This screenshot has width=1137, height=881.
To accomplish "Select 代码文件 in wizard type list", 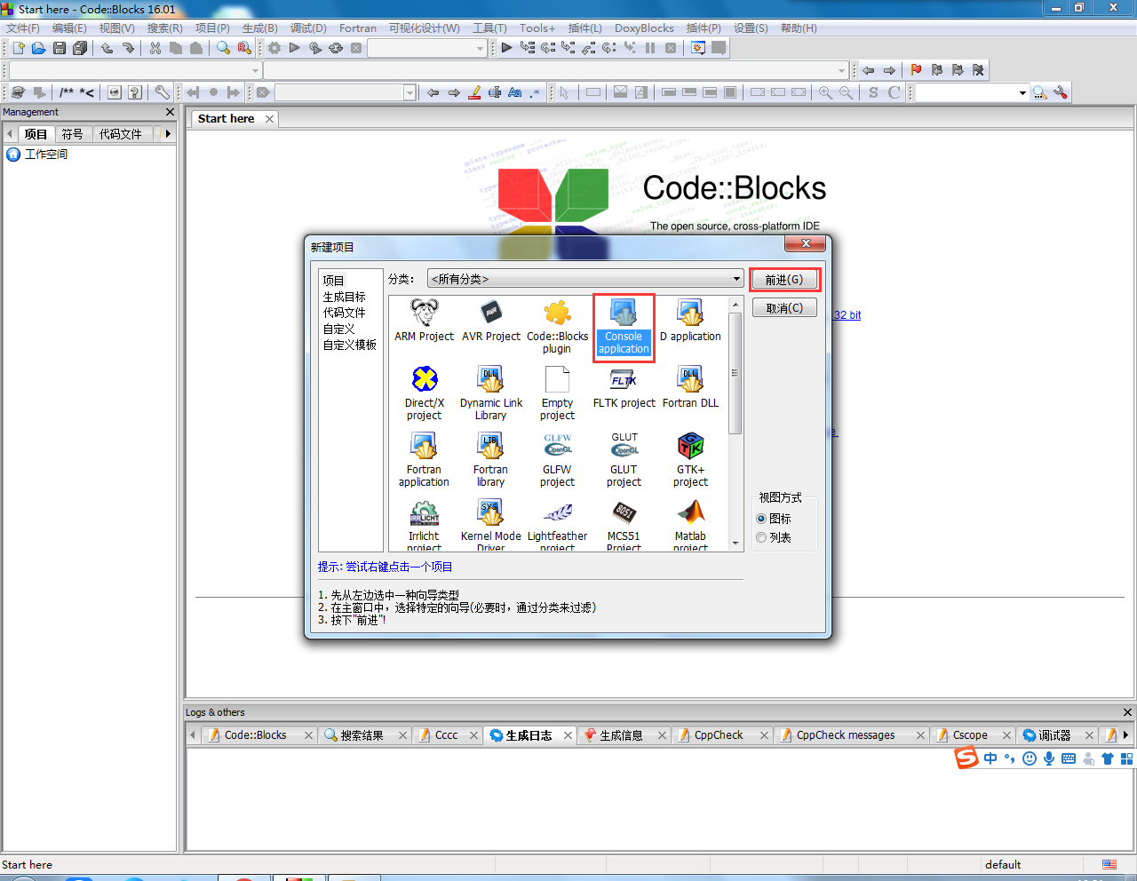I will 345,313.
